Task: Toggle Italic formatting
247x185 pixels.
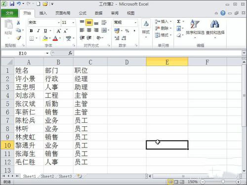Action: tap(39, 31)
